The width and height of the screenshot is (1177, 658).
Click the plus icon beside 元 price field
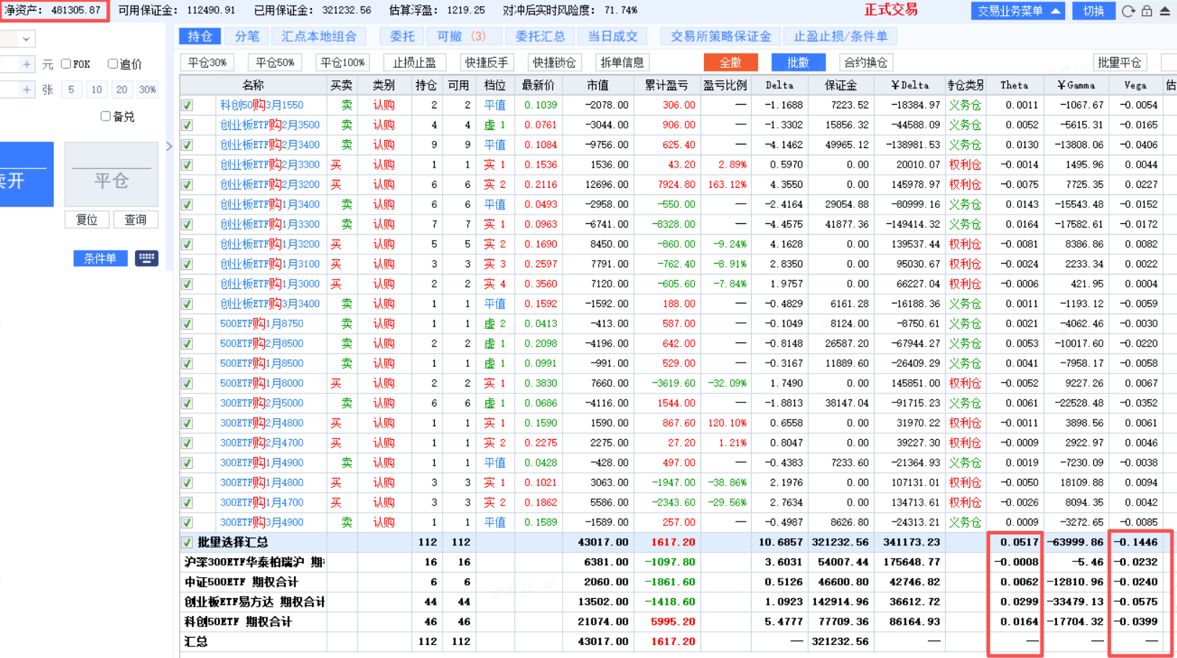(x=27, y=64)
